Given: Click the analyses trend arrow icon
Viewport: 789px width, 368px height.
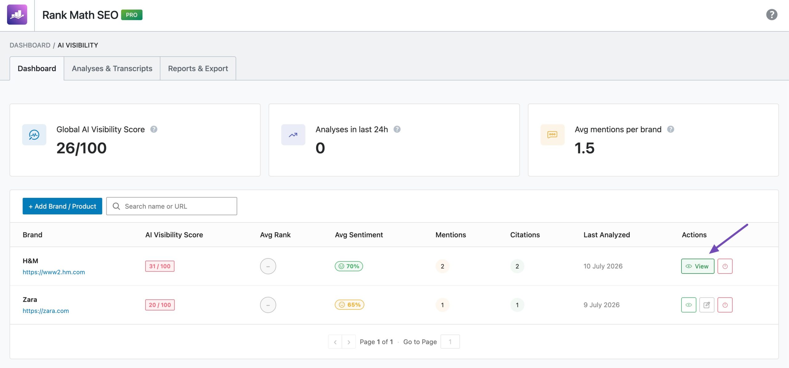Looking at the screenshot, I should coord(293,135).
